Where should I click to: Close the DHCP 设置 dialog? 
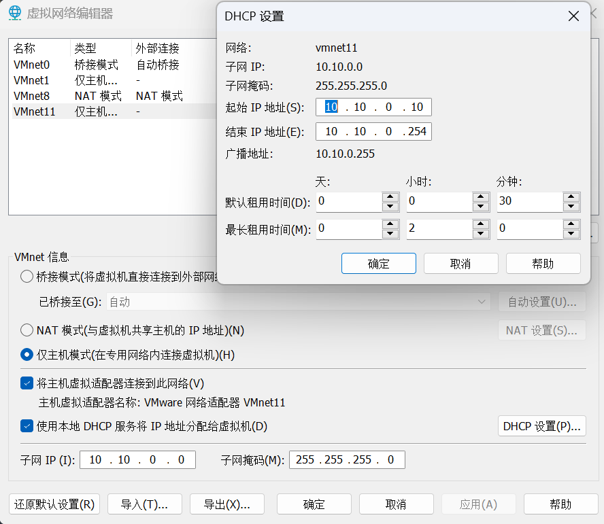(573, 16)
